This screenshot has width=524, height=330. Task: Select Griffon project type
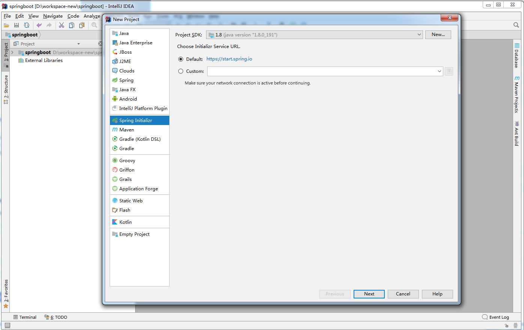140,170
